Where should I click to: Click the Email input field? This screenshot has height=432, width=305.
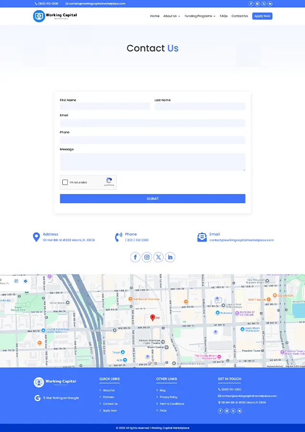(152, 123)
